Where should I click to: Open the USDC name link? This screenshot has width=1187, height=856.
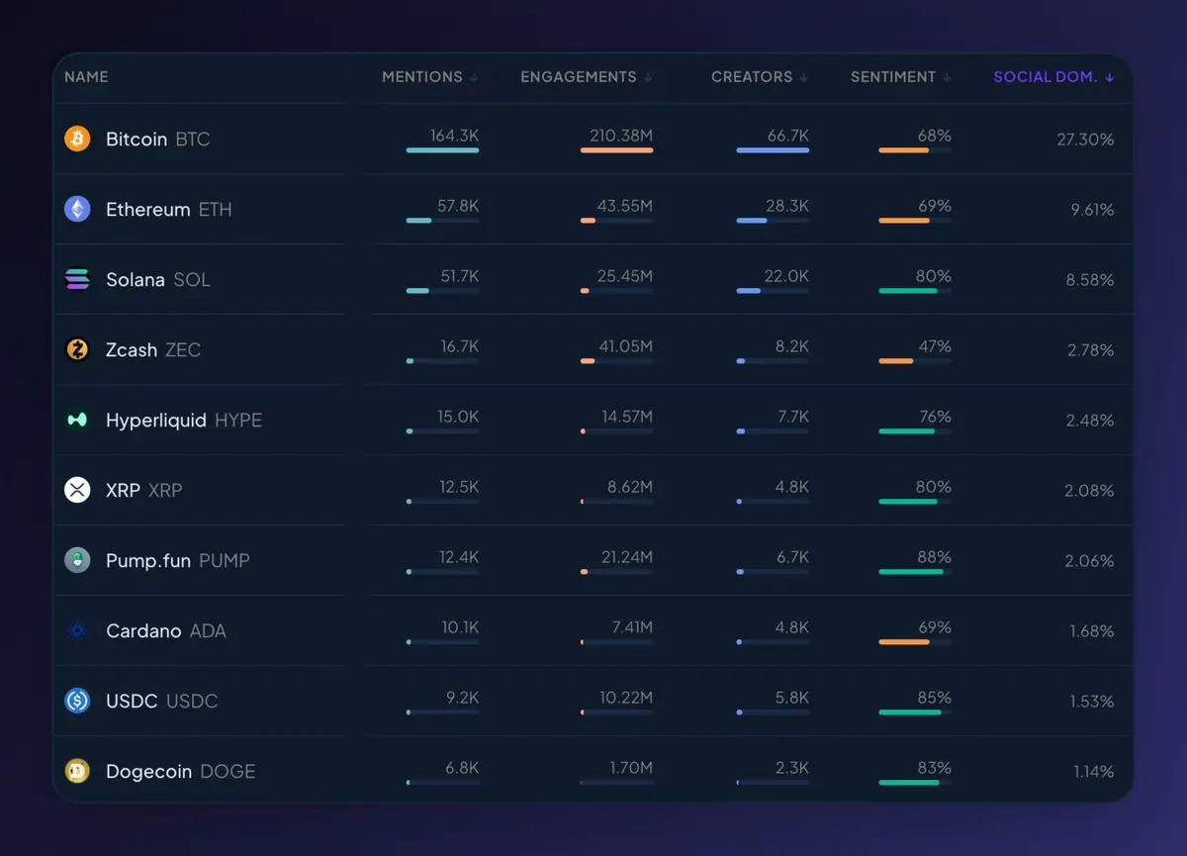pyautogui.click(x=162, y=702)
